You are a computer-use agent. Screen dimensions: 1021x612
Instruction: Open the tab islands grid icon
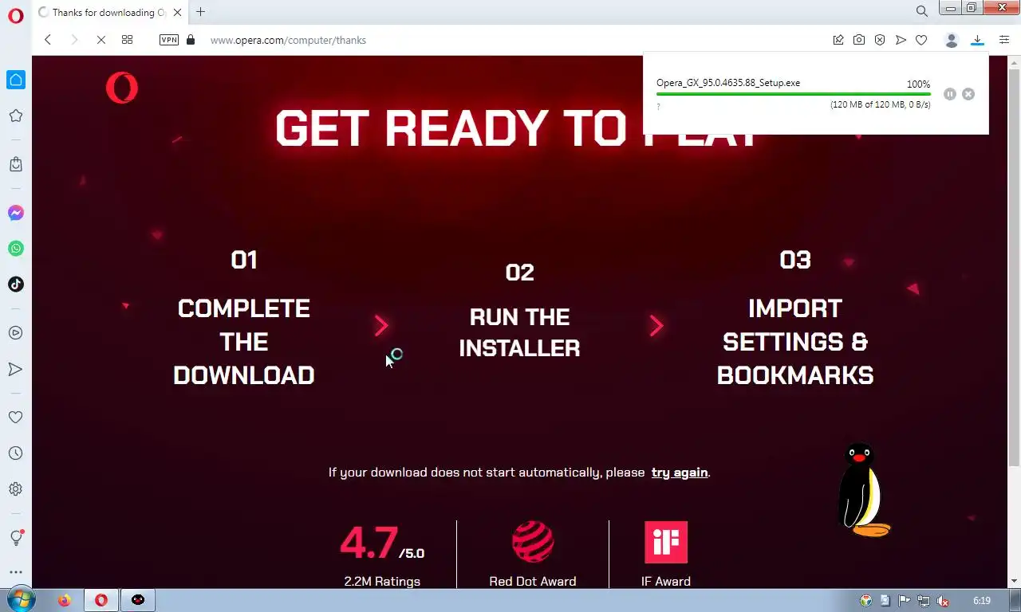pyautogui.click(x=127, y=40)
